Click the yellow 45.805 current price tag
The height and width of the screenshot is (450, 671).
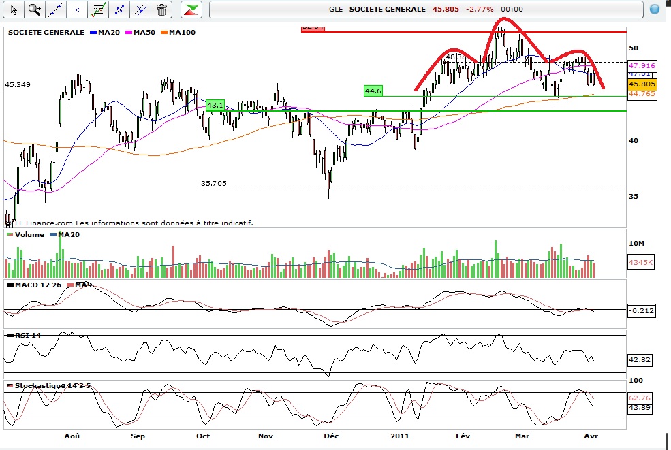(x=642, y=84)
